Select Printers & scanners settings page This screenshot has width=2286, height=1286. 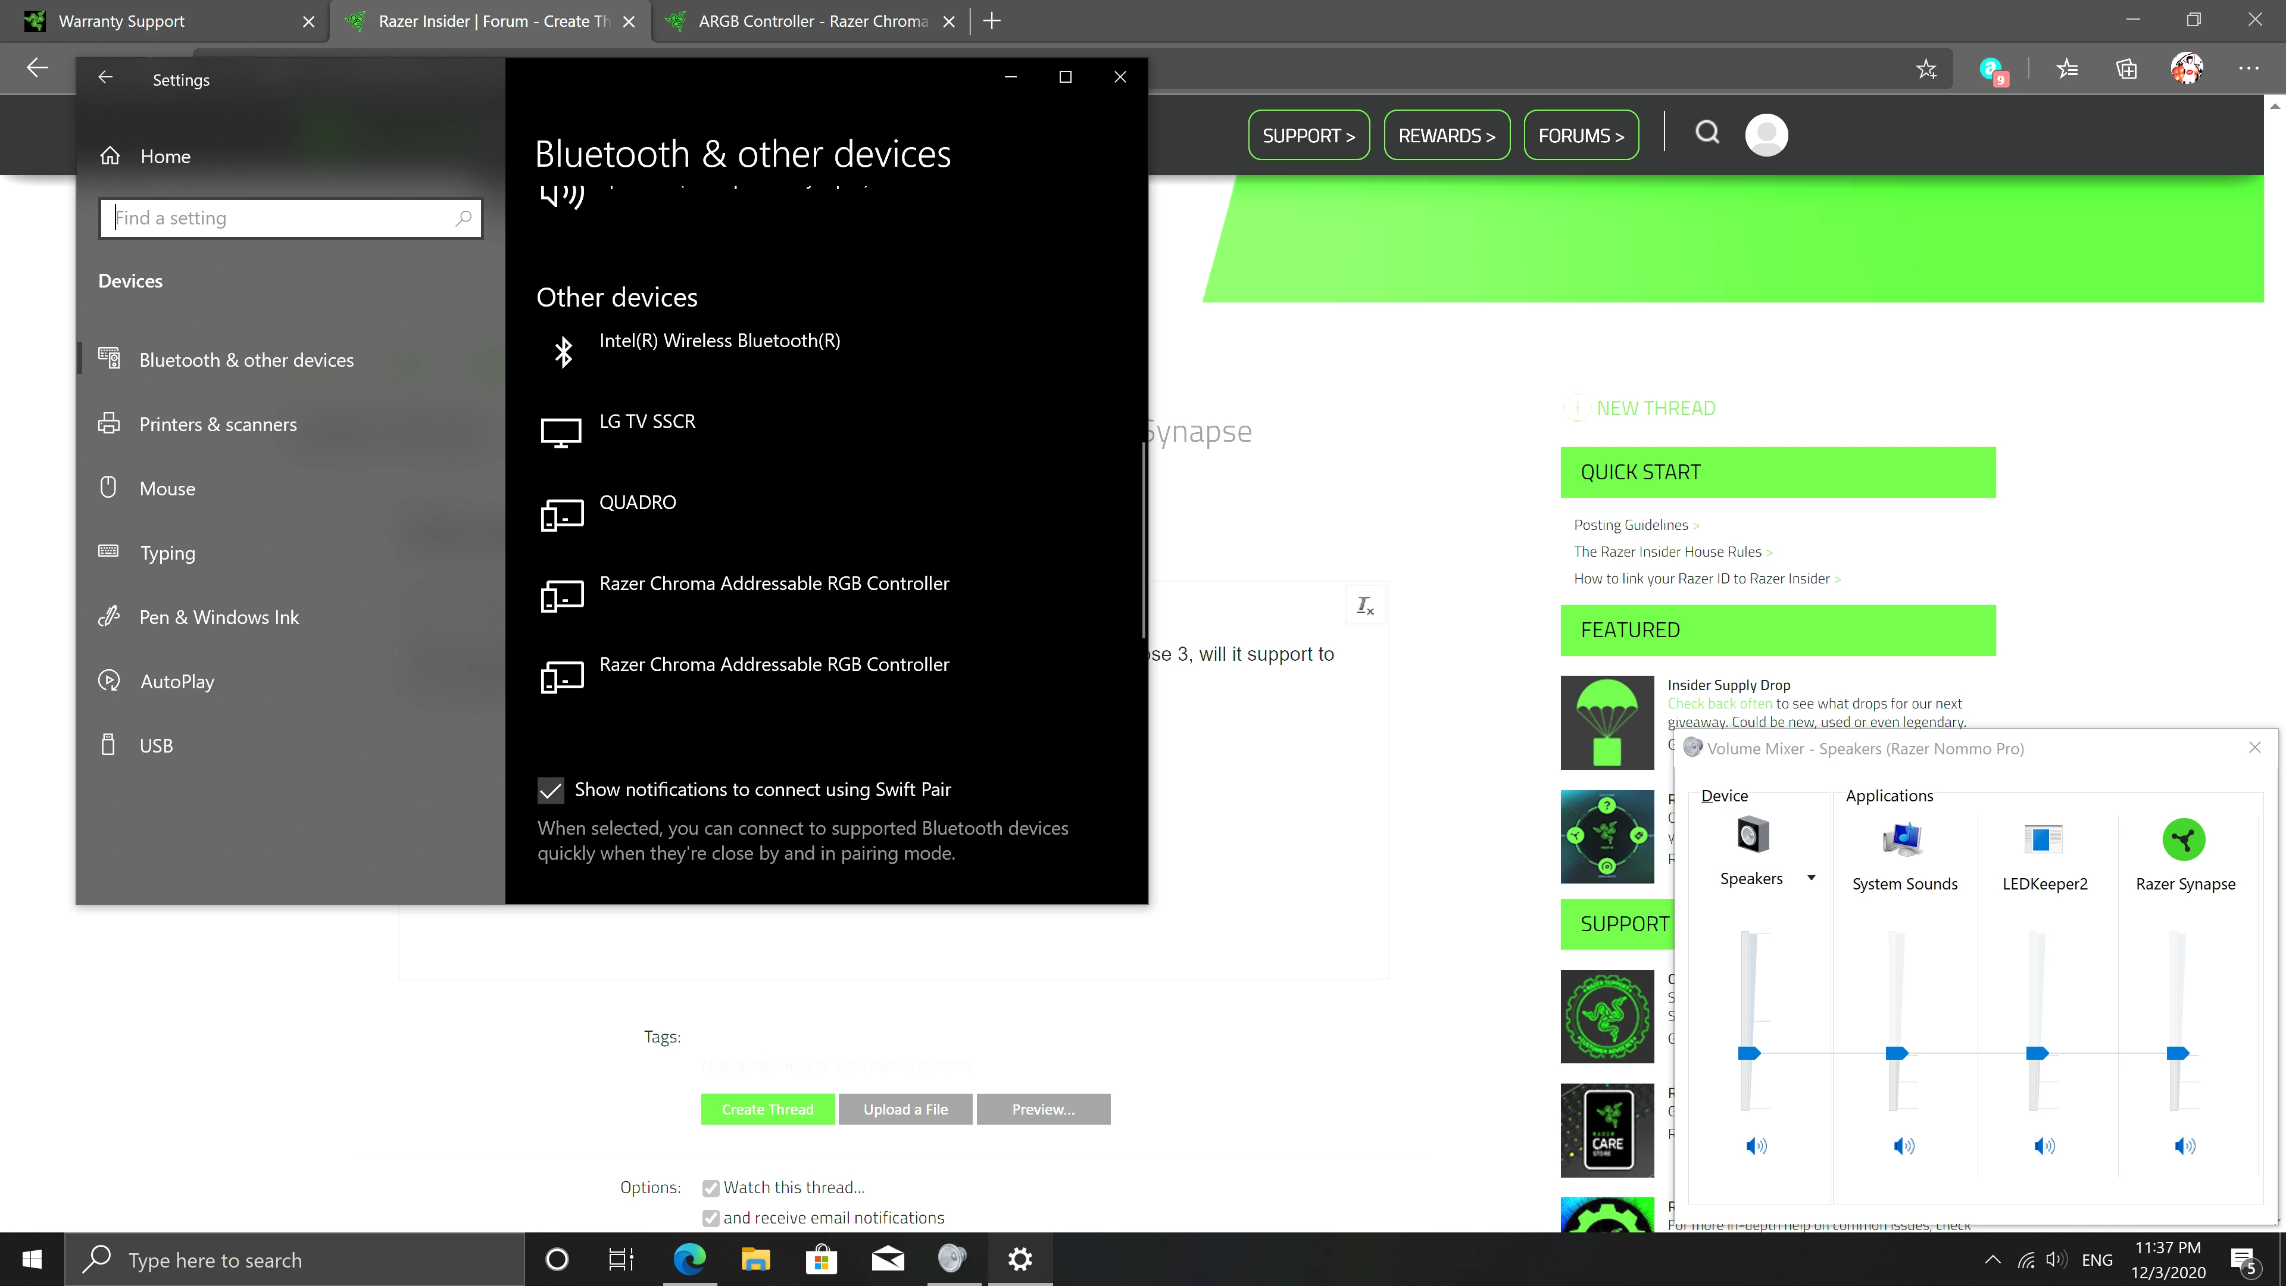coord(217,424)
